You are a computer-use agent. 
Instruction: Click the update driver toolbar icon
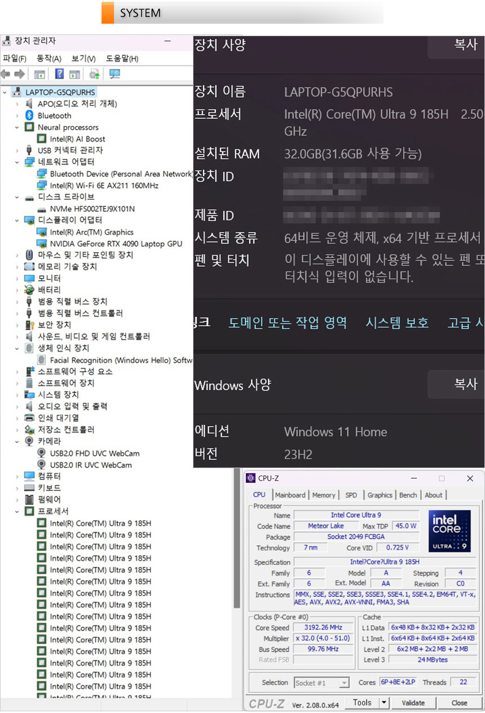tap(94, 74)
